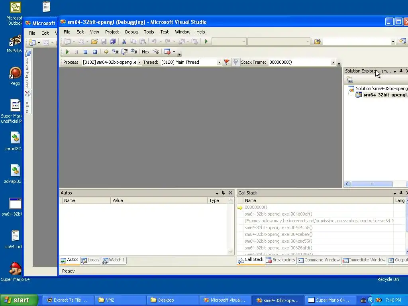The image size is (408, 306).
Task: Click the Open File folder icon
Action: tap(94, 41)
